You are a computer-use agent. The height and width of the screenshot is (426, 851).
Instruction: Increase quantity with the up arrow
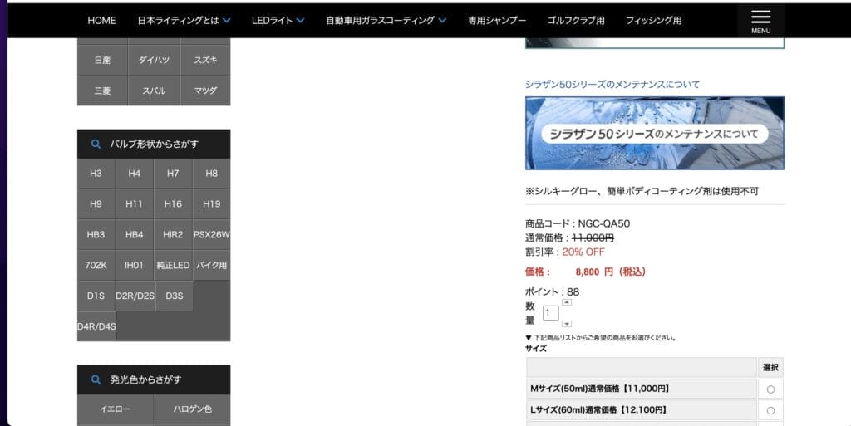point(567,302)
